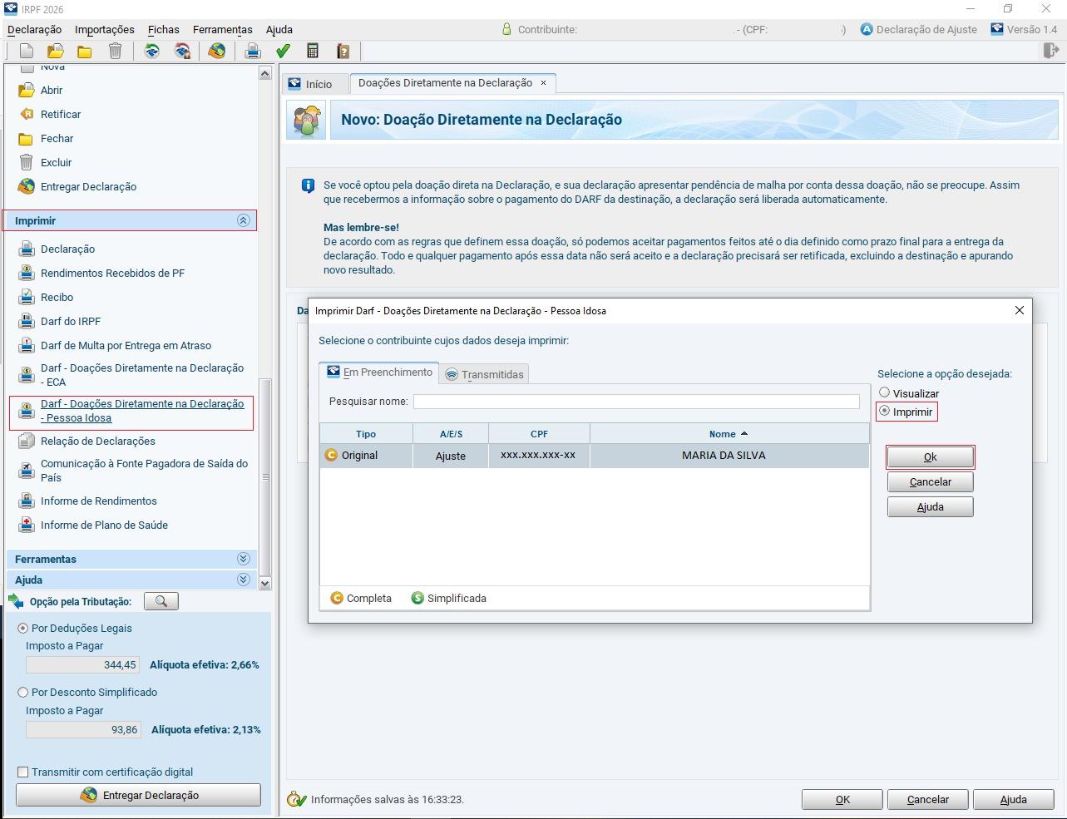This screenshot has width=1067, height=819.
Task: Click the sidebar scroll down arrow
Action: [265, 584]
